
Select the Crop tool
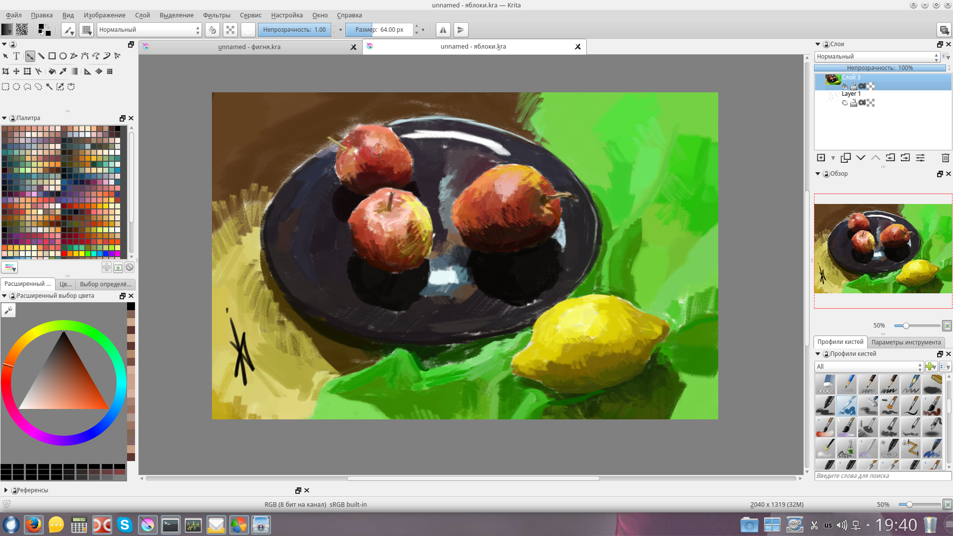click(5, 71)
